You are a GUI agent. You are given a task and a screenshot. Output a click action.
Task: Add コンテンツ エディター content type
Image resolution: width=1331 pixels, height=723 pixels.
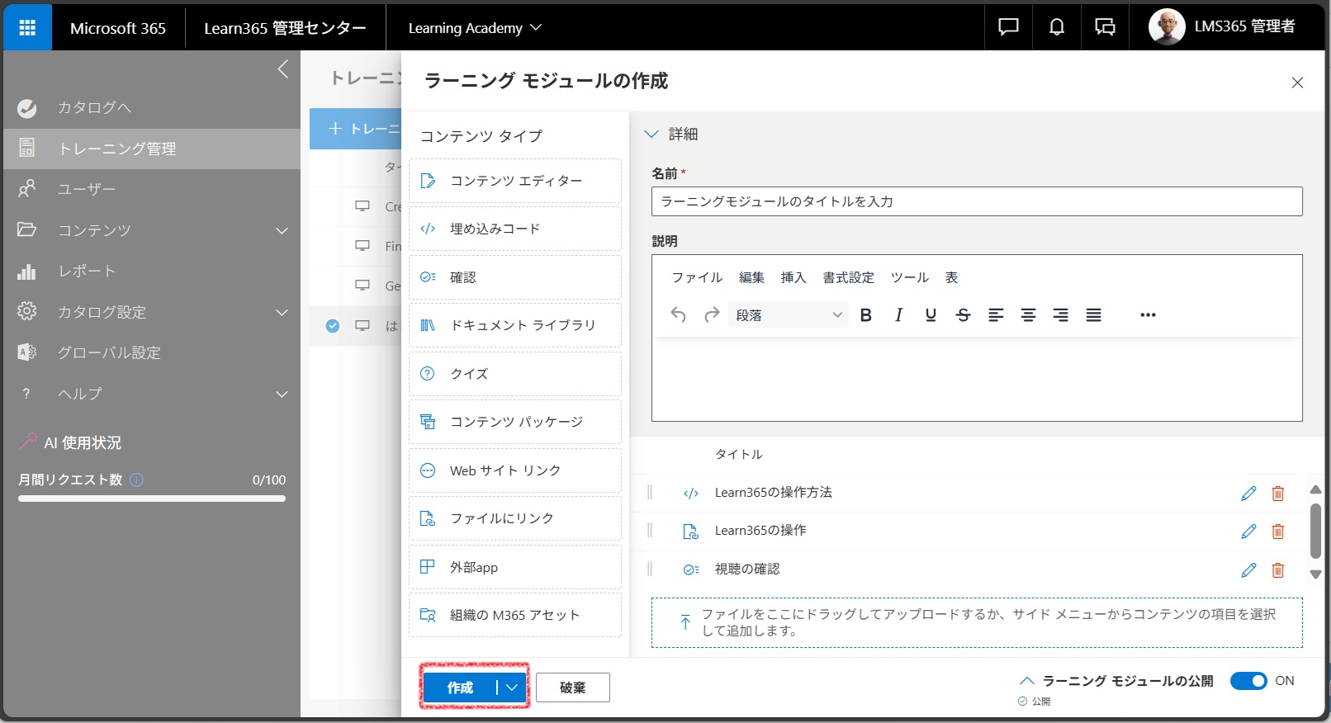tap(515, 181)
